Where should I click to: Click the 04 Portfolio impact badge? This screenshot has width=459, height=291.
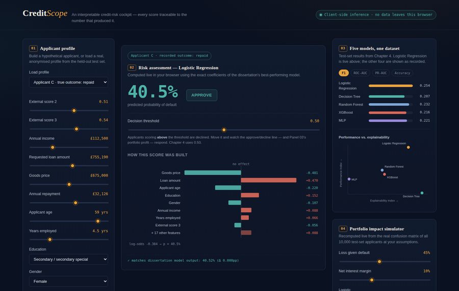point(343,229)
